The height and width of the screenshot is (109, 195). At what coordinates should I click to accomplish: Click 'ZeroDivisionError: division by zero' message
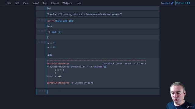click(x=70, y=83)
